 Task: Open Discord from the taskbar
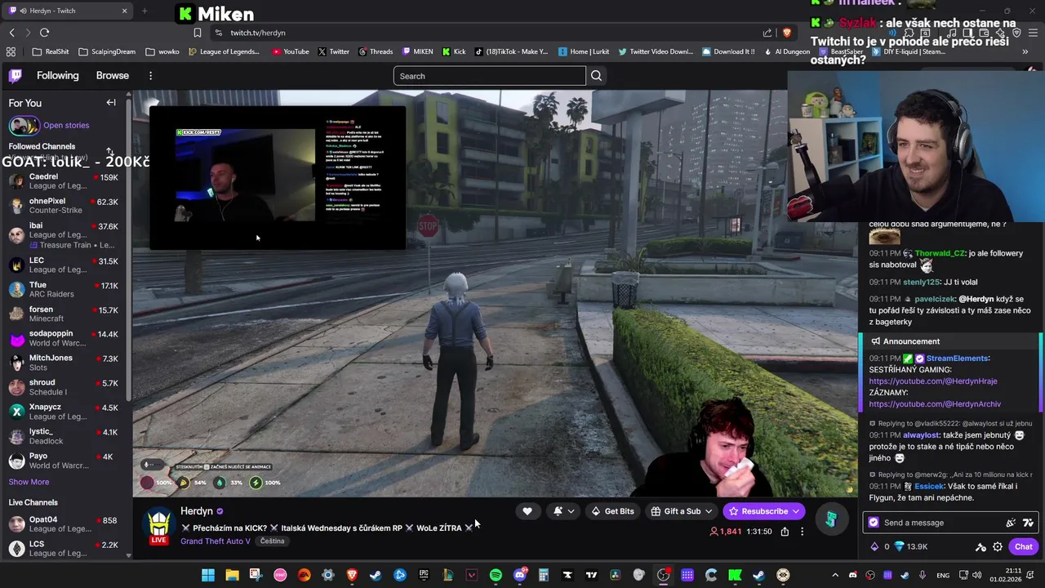(x=520, y=575)
